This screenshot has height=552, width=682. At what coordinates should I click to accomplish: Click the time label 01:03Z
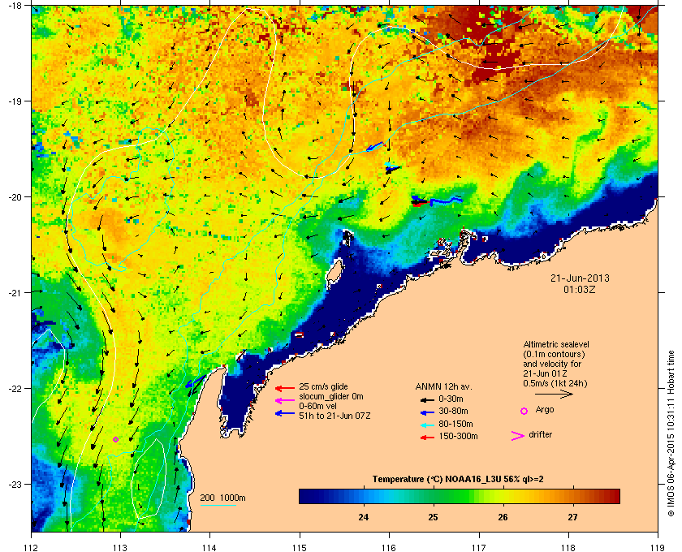pyautogui.click(x=580, y=289)
